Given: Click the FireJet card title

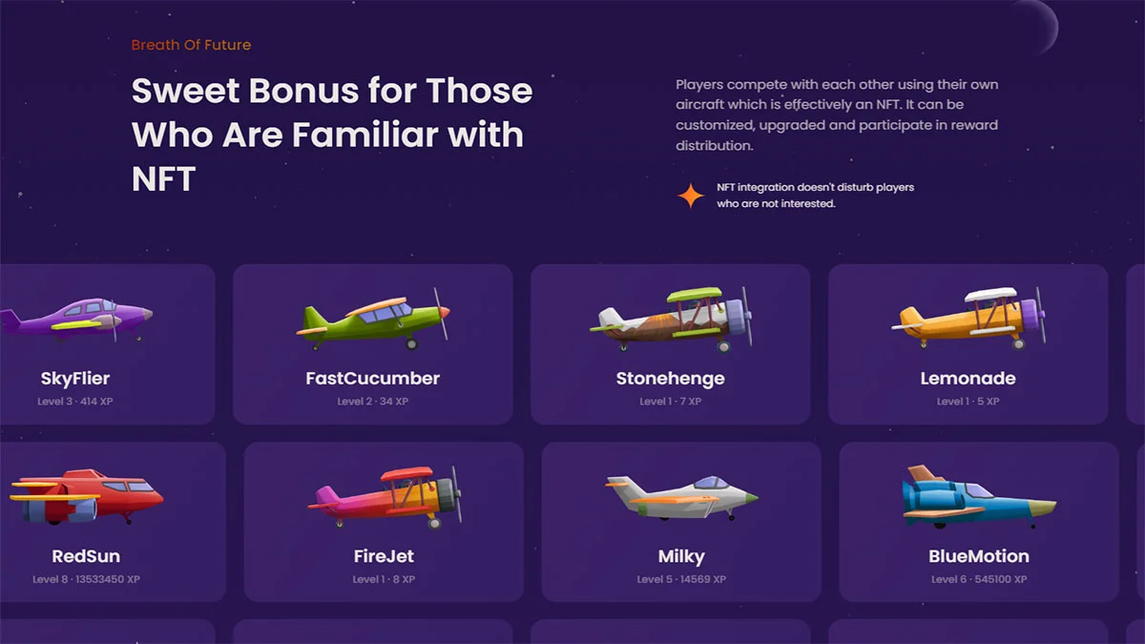Looking at the screenshot, I should click(x=384, y=556).
